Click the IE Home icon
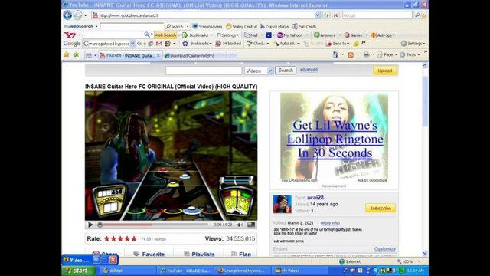The width and height of the screenshot is (490, 276). [x=335, y=54]
